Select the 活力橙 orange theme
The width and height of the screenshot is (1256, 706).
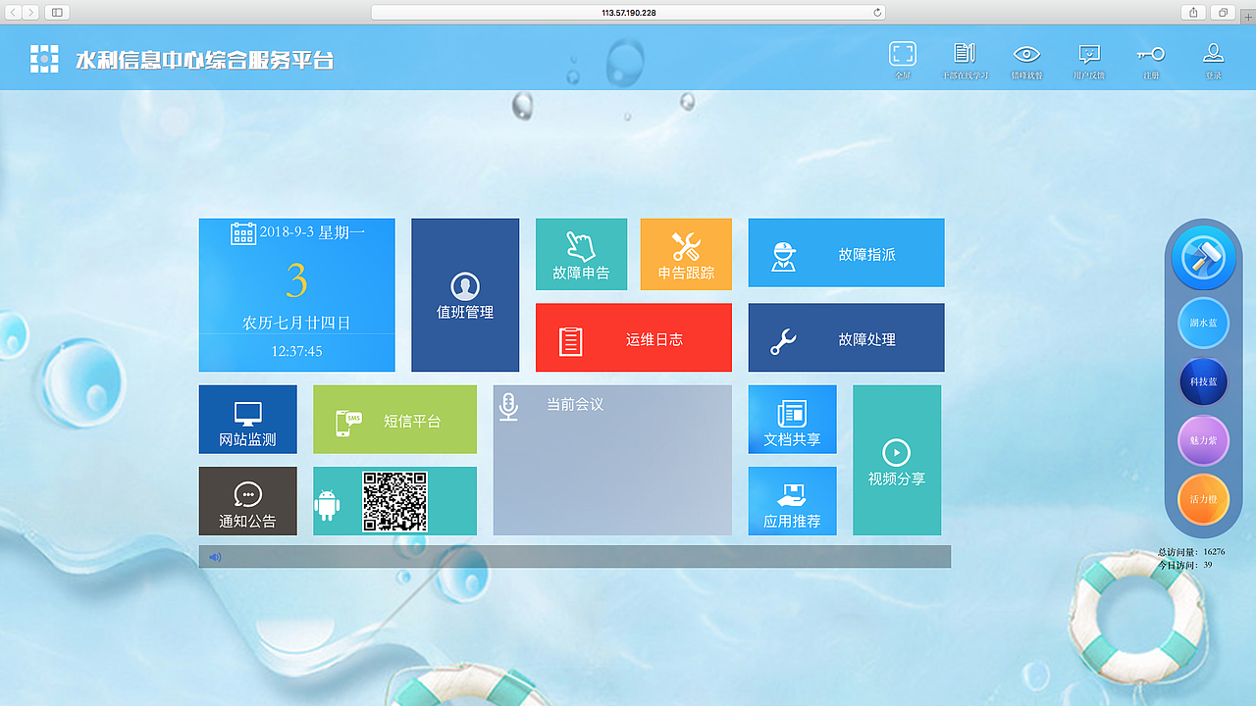[x=1203, y=499]
